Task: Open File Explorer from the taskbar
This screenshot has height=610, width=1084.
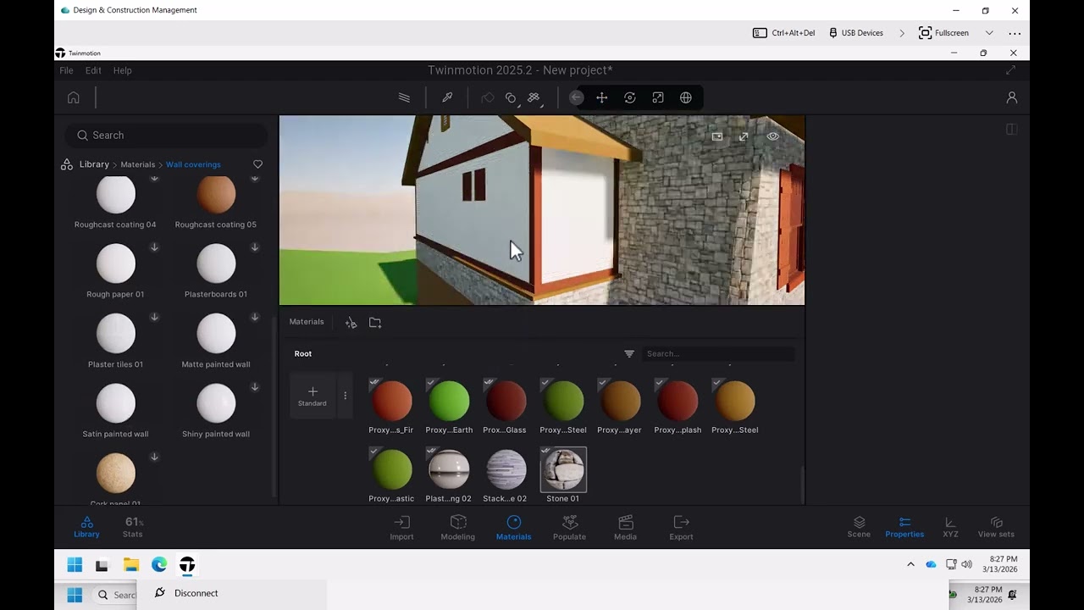Action: 131,565
